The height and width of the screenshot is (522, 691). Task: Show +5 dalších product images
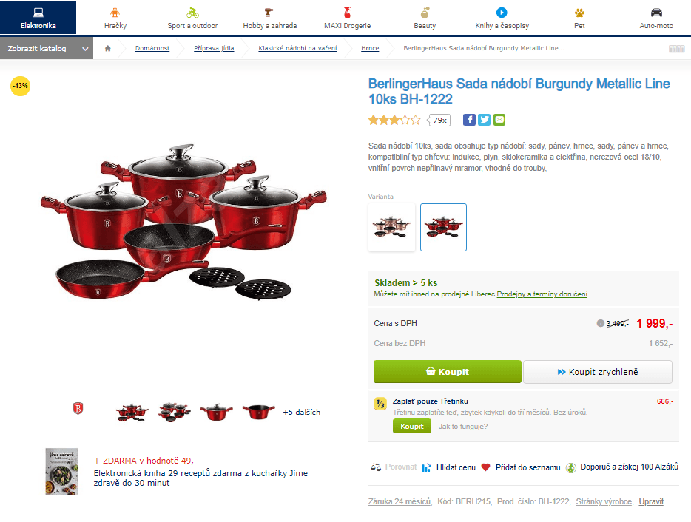click(x=301, y=413)
